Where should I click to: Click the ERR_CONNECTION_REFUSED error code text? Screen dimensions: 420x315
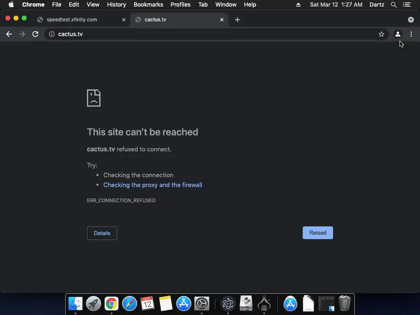pyautogui.click(x=121, y=200)
